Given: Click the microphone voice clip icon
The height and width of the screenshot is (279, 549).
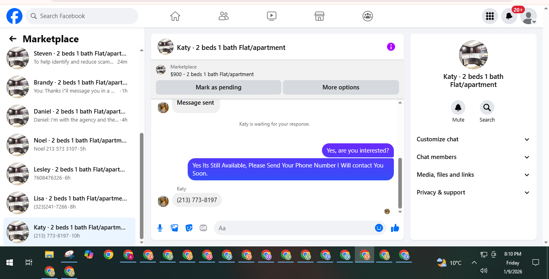Looking at the screenshot, I should click(160, 228).
